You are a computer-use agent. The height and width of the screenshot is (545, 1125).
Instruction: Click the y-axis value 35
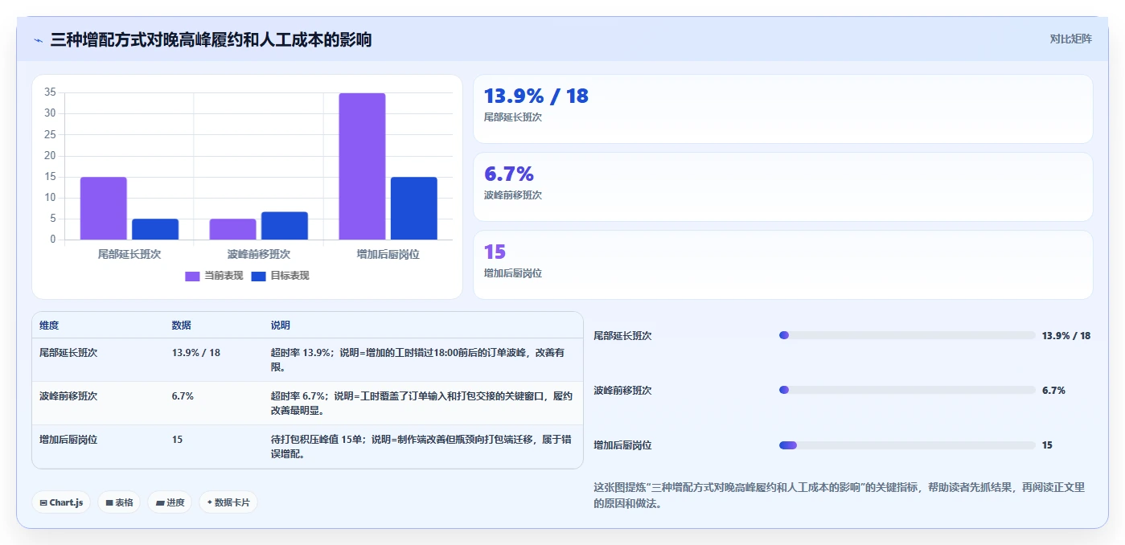50,92
